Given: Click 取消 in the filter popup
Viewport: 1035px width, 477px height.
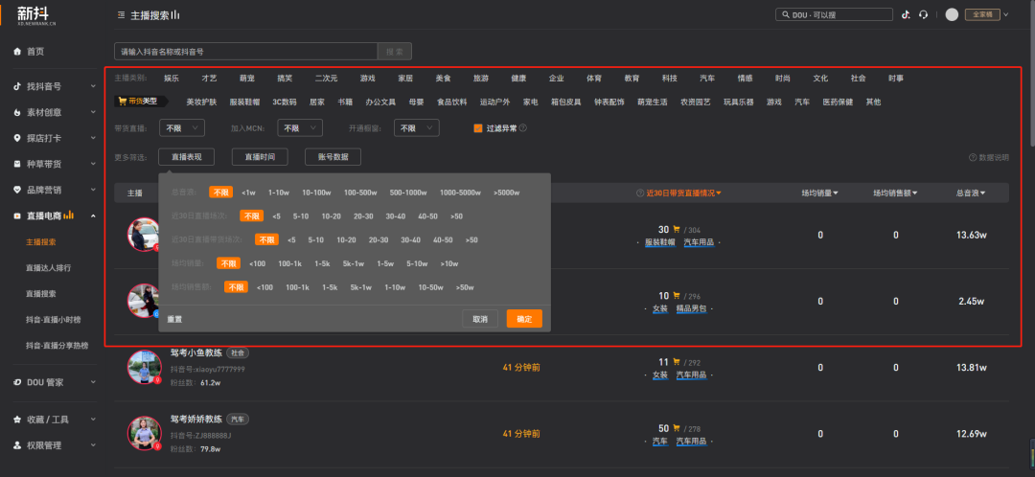Looking at the screenshot, I should [480, 319].
